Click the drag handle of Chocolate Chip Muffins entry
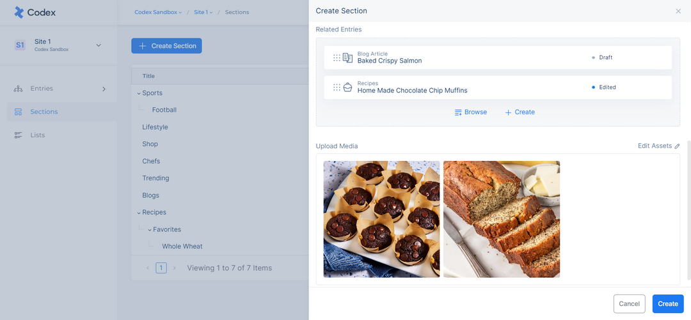 [337, 87]
